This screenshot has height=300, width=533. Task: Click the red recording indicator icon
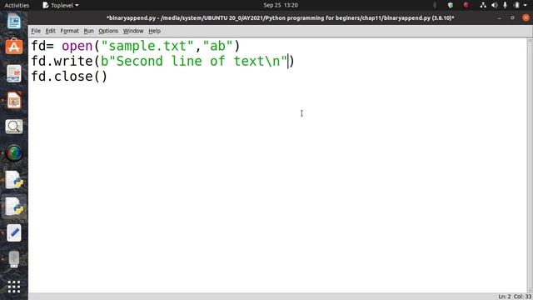pyautogui.click(x=466, y=5)
